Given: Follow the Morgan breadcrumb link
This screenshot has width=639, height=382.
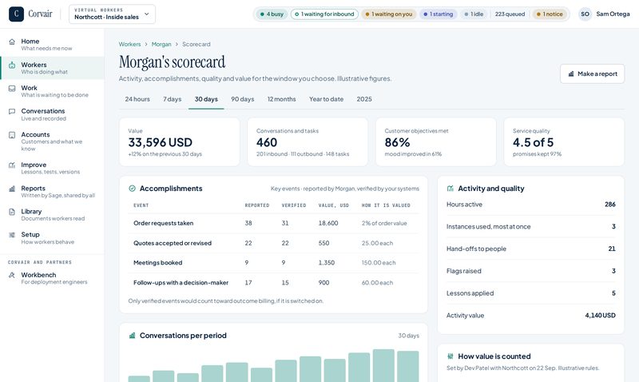Looking at the screenshot, I should pos(161,44).
